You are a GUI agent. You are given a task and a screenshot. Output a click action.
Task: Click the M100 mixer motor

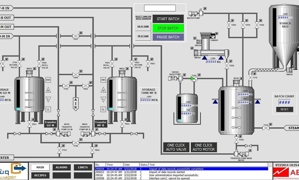click(236, 83)
